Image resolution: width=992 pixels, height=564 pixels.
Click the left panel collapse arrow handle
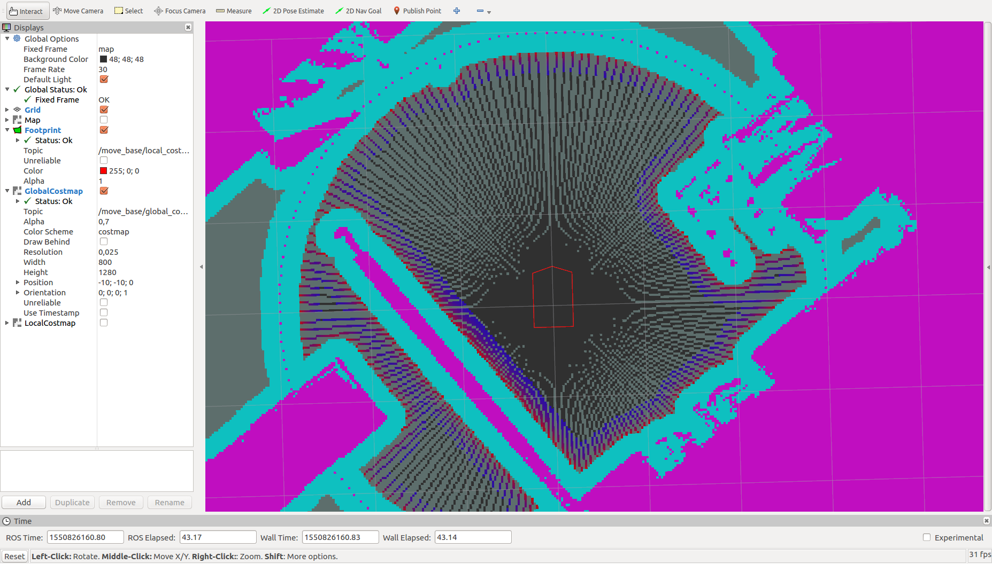point(201,267)
